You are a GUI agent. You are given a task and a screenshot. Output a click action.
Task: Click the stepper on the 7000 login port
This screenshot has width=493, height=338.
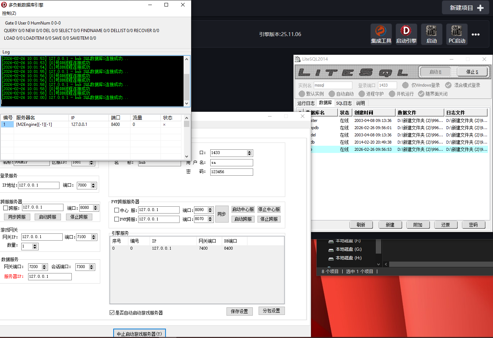point(93,185)
